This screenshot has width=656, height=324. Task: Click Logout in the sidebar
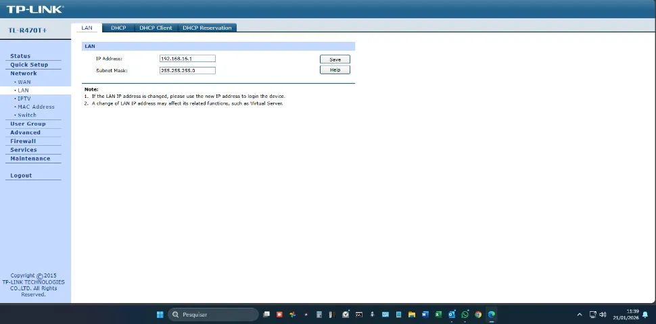pyautogui.click(x=21, y=175)
